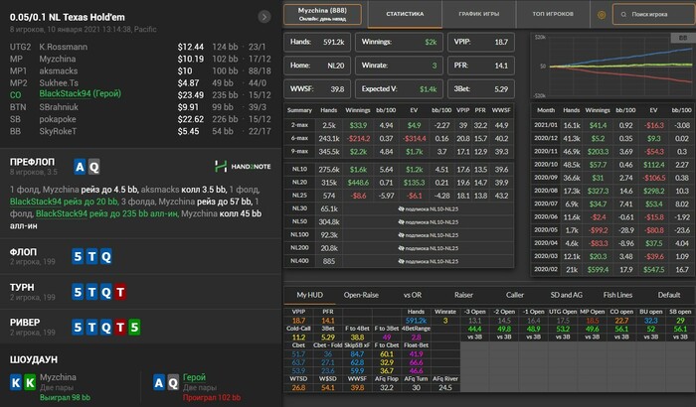This screenshot has height=407, width=696.
Task: Click the Поиск игрока search field
Action: [x=653, y=14]
